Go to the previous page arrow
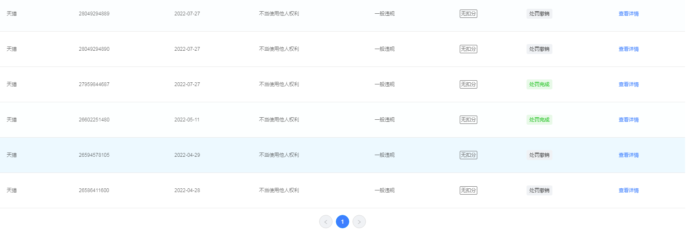Screen dimensions: 693x232 [x=325, y=222]
